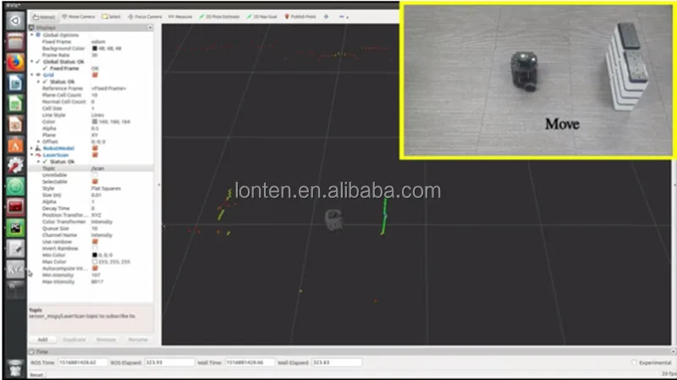Screen dimensions: 677x380
Task: Activate the 2D Nav Goal tool
Action: click(261, 16)
